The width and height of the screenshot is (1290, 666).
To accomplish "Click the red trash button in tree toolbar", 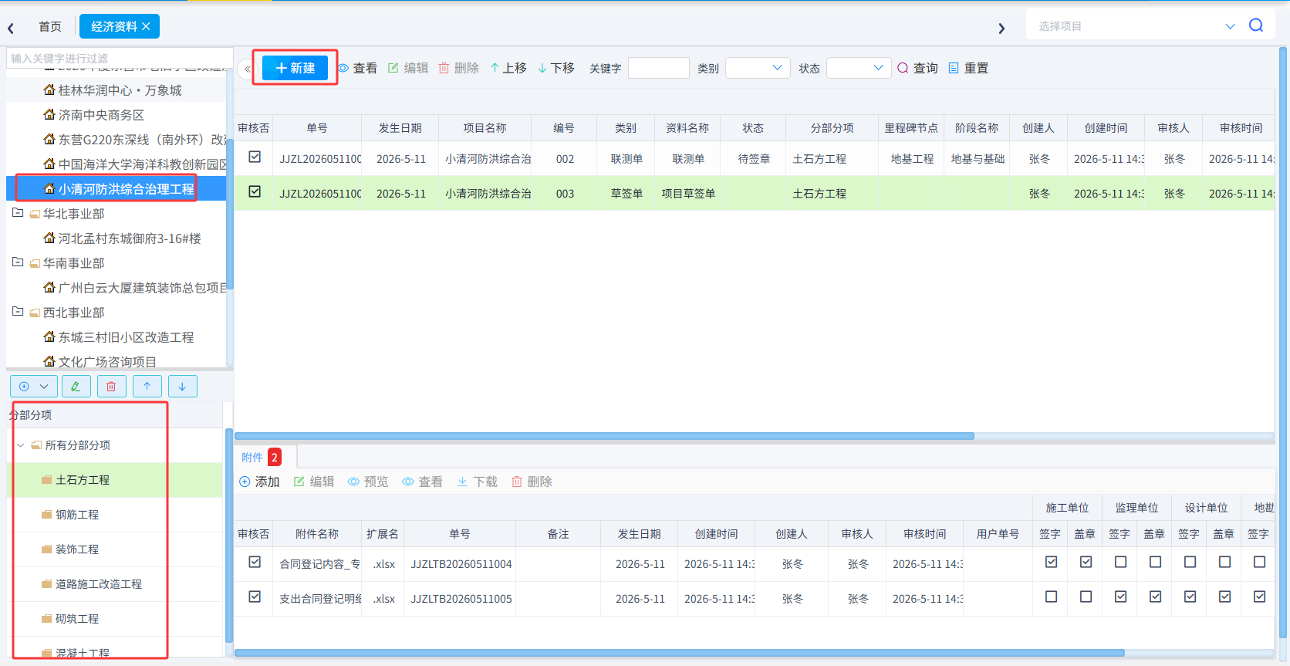I will (x=111, y=387).
